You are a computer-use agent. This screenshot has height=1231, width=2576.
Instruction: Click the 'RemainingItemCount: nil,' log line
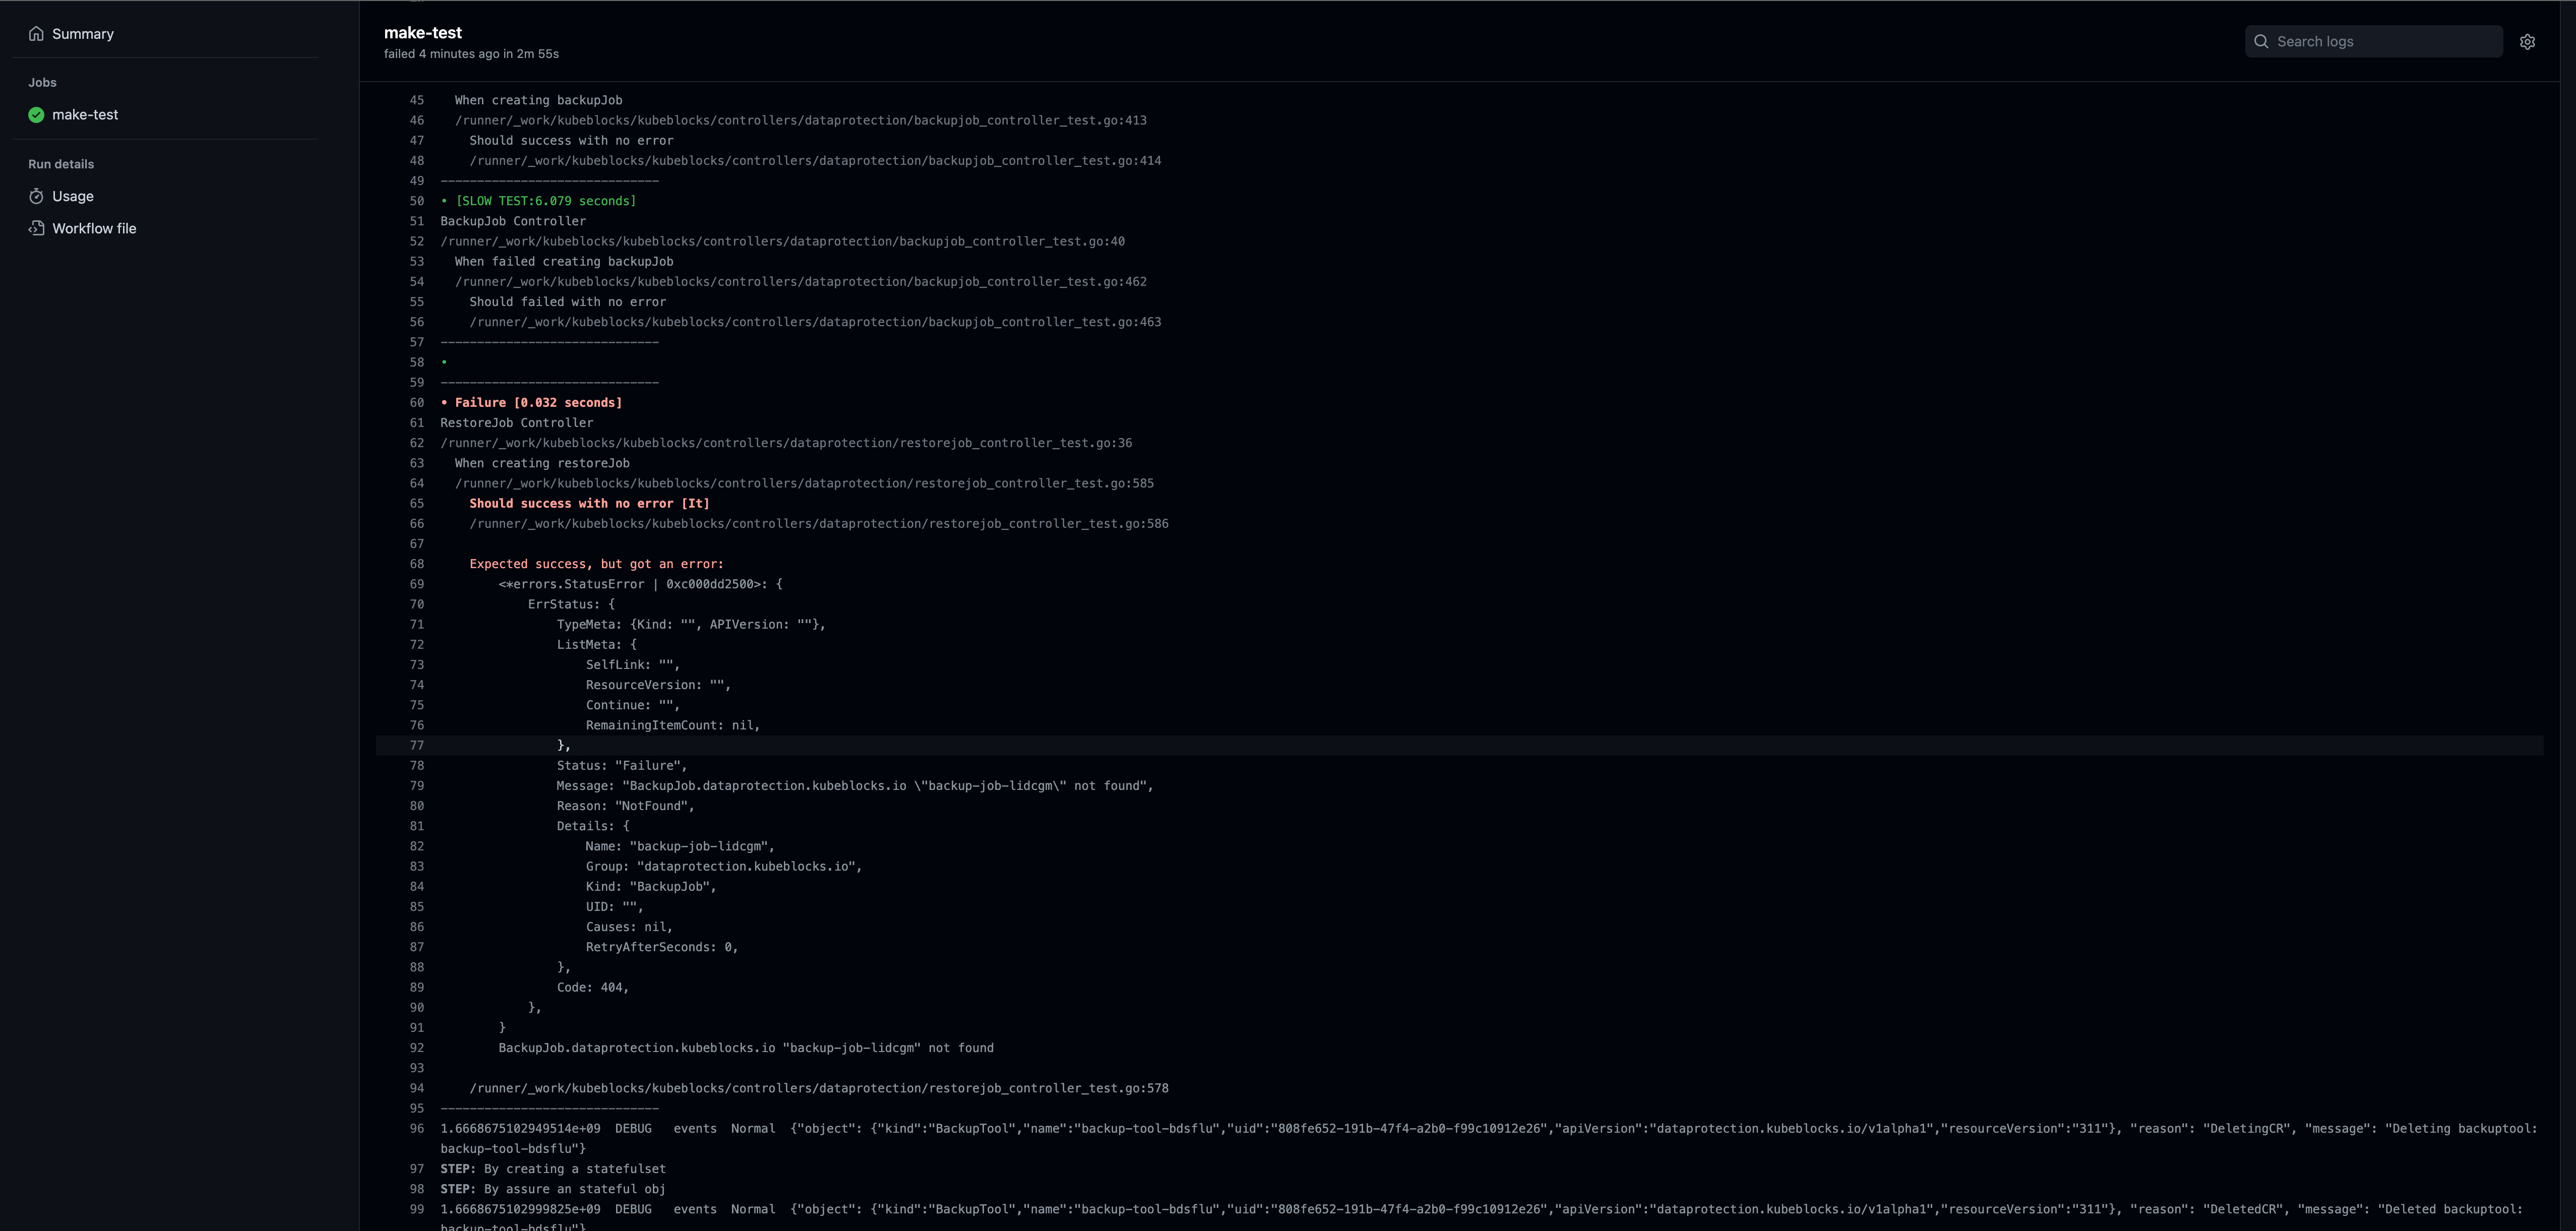[x=673, y=726]
